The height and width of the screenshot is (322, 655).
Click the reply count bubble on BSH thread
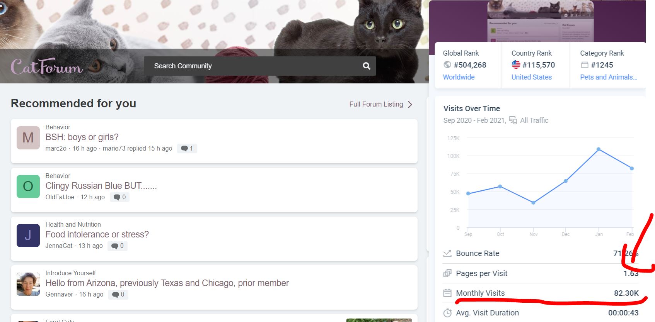(x=187, y=148)
